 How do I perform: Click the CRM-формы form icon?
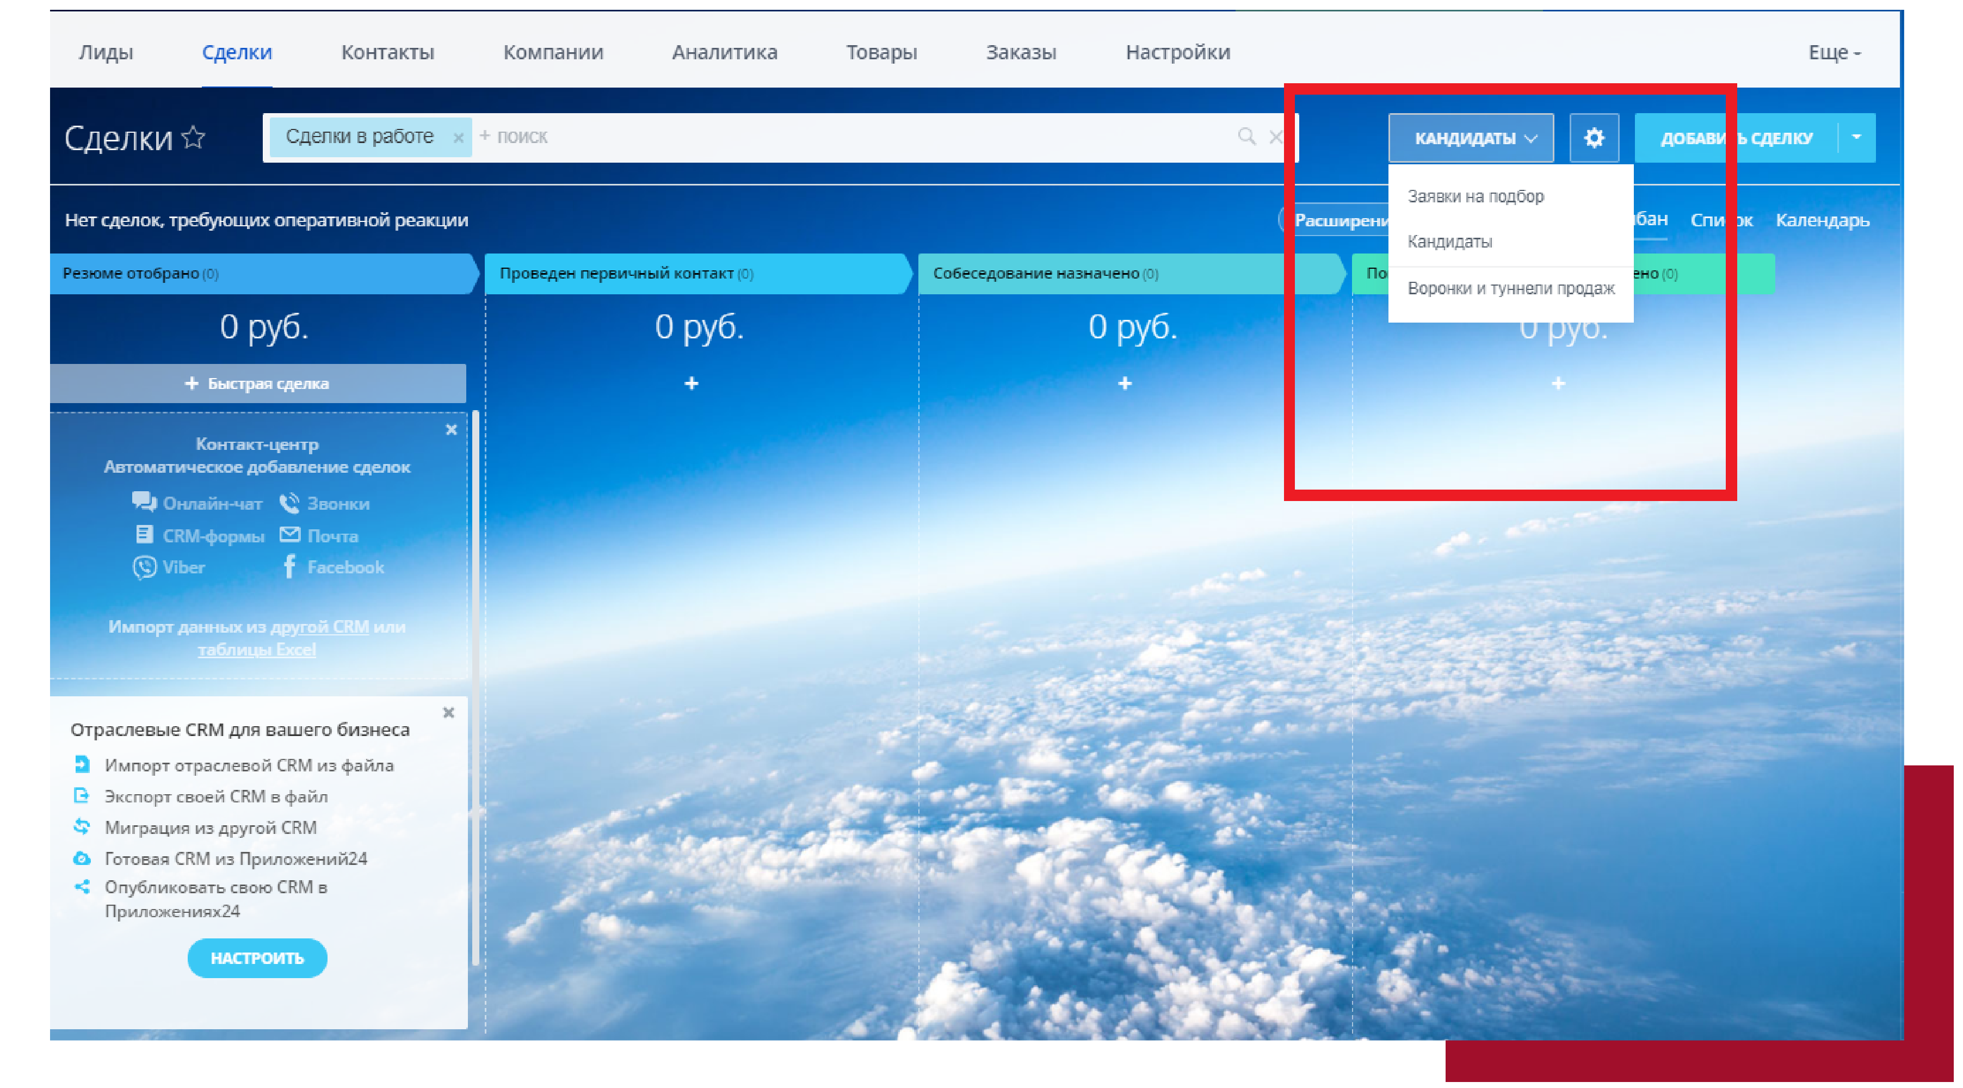[x=144, y=535]
